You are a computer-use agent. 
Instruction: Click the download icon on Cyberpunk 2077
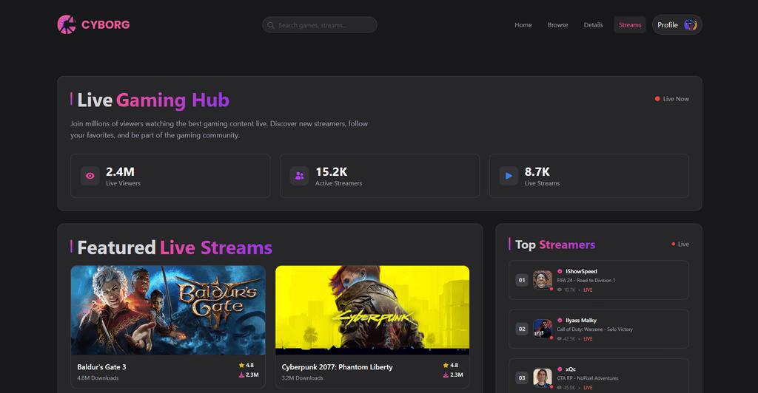pos(446,375)
